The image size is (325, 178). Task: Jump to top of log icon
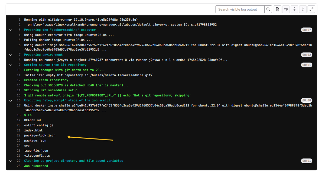coord(294,9)
